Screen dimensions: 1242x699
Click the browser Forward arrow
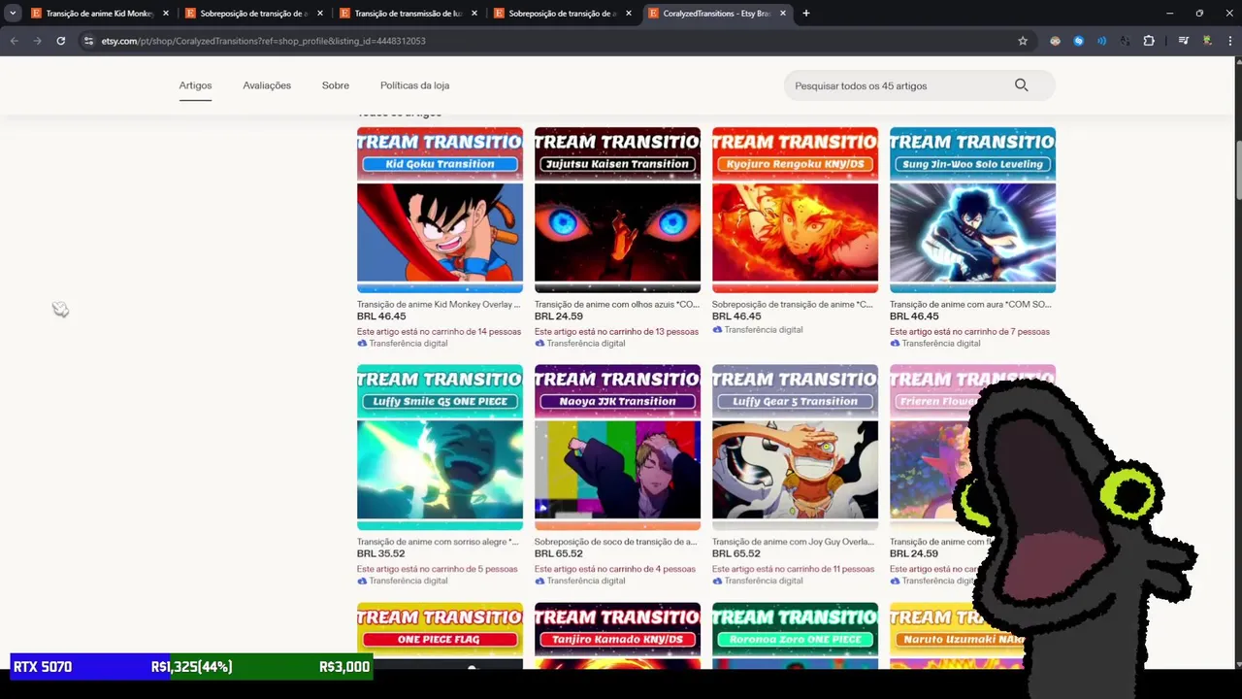(37, 41)
